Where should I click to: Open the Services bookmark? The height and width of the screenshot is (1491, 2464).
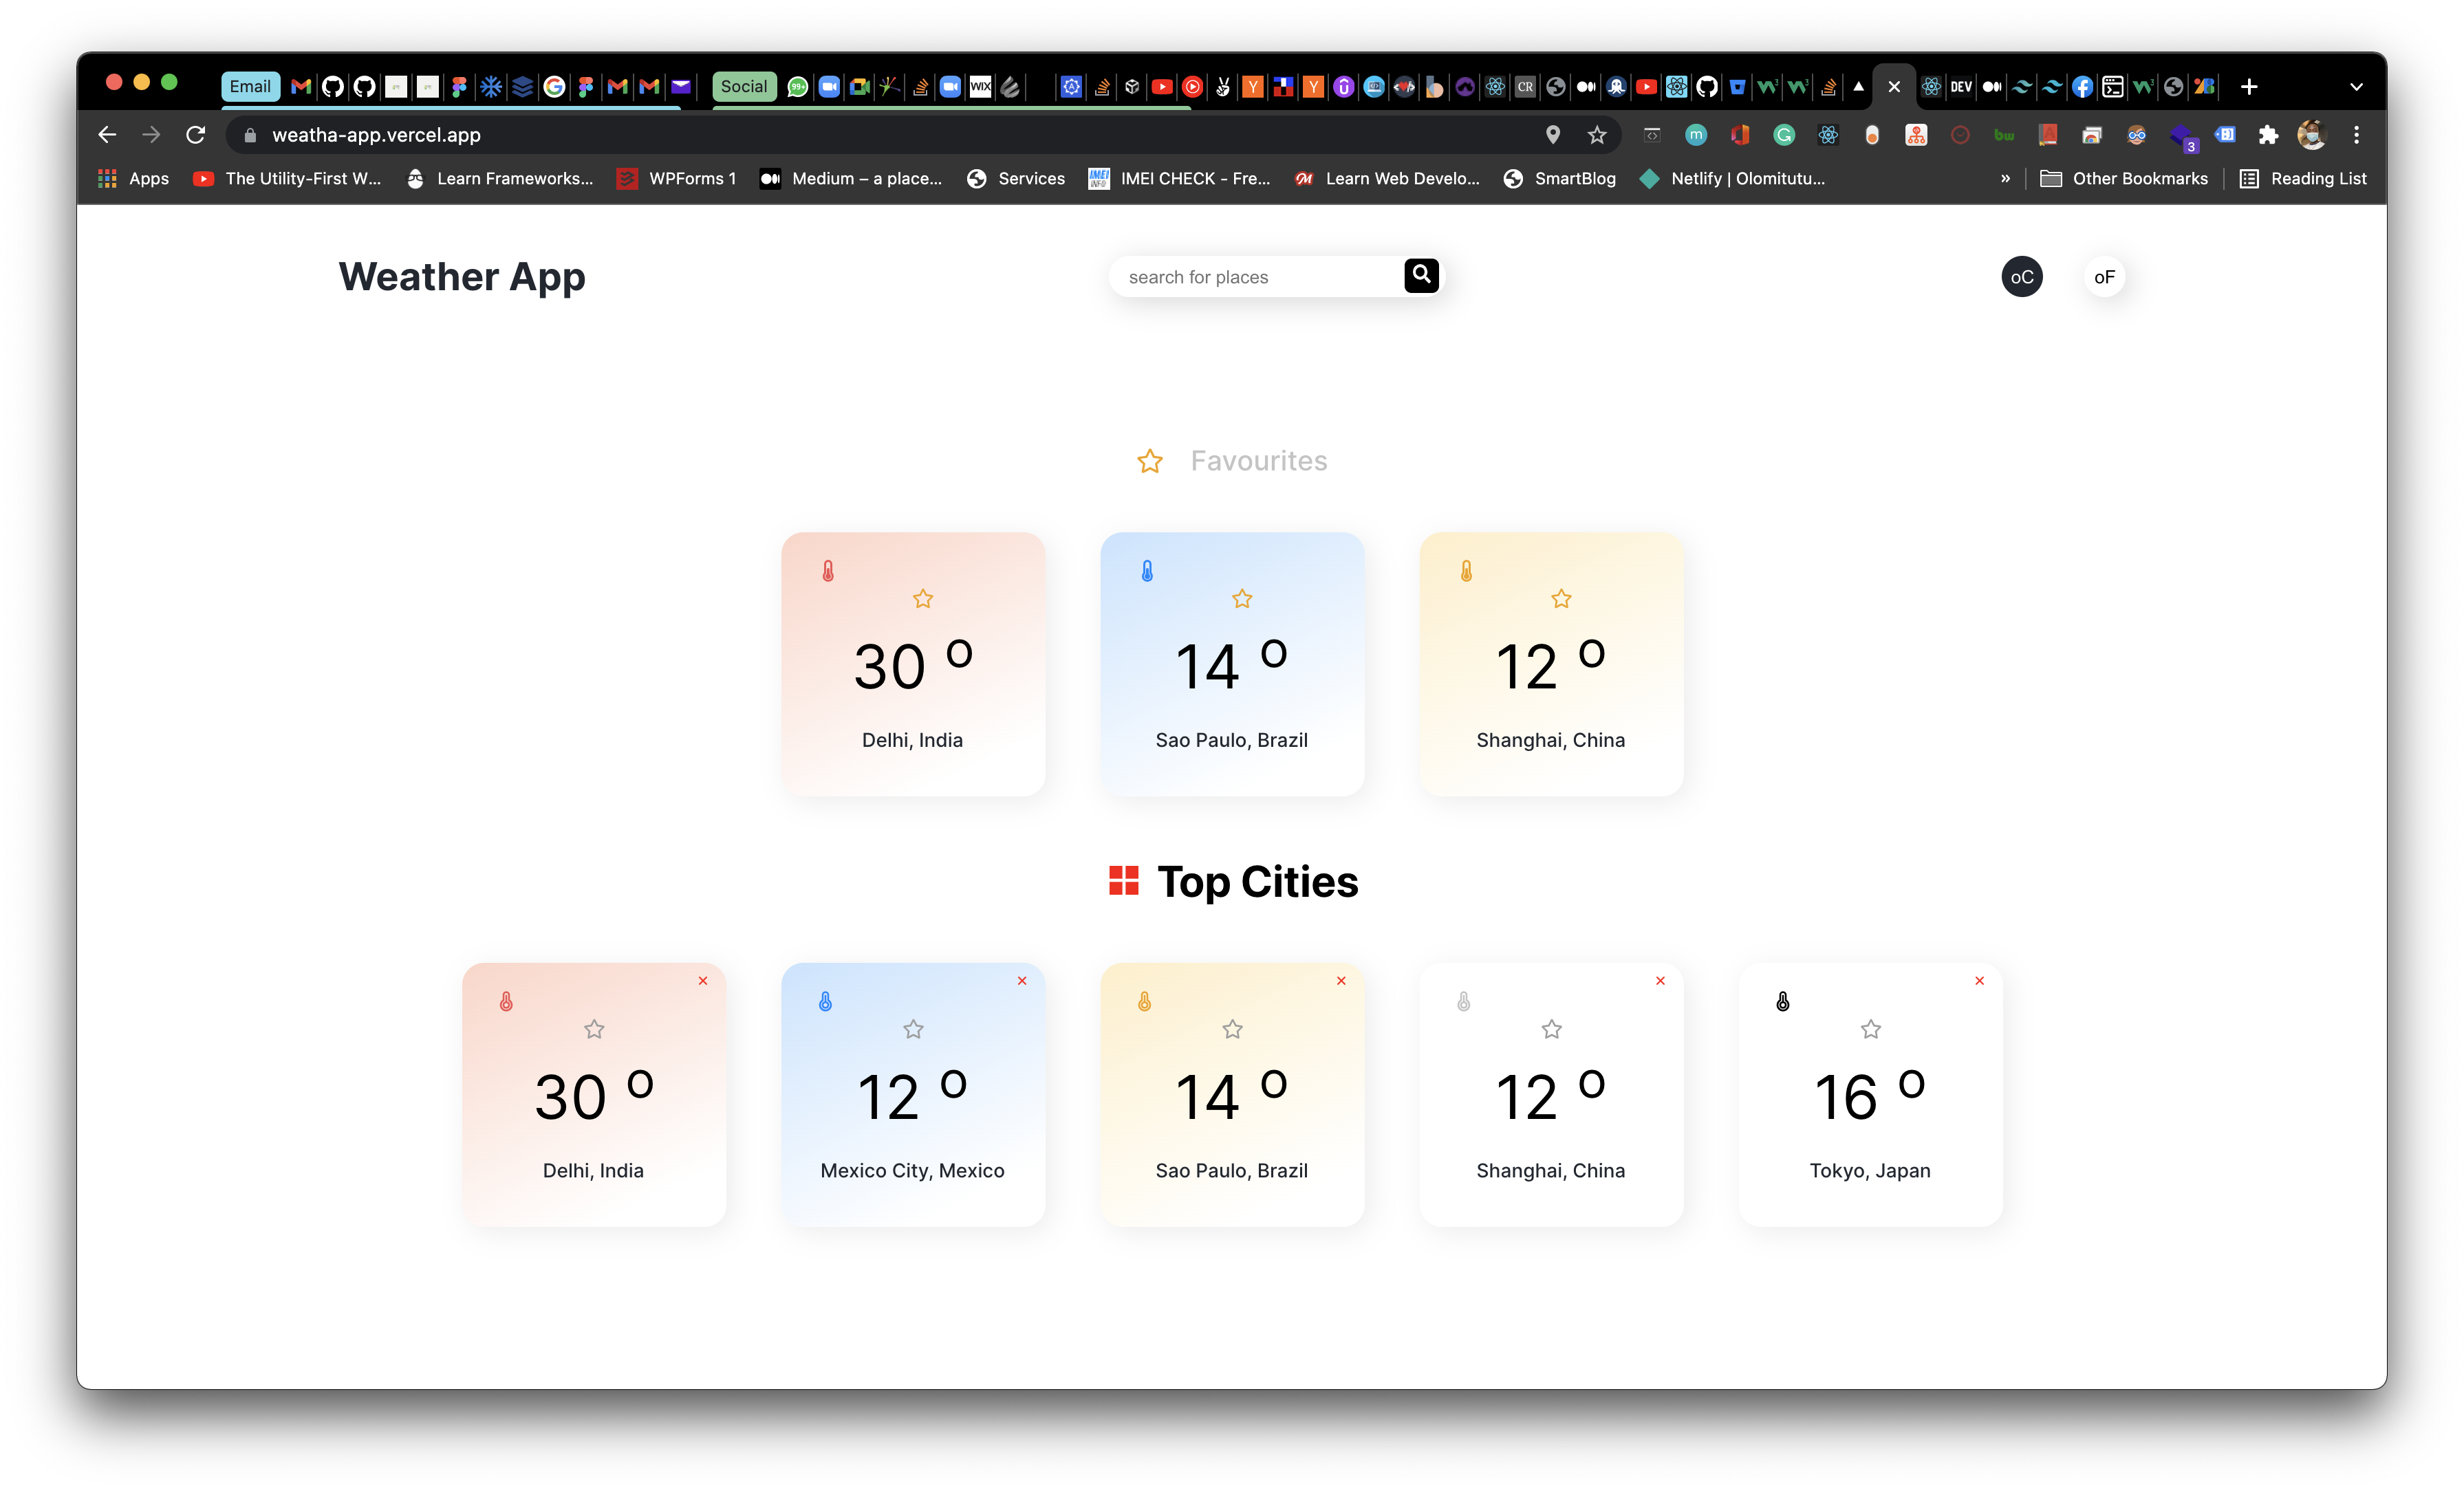[x=1016, y=179]
